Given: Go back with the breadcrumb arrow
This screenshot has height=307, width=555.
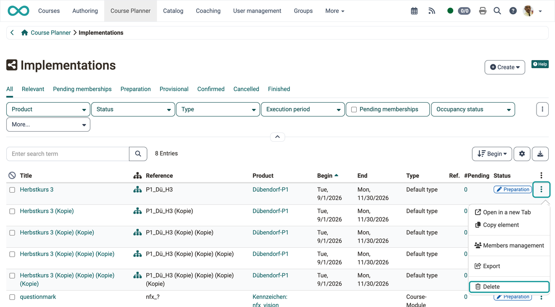Looking at the screenshot, I should click(12, 33).
